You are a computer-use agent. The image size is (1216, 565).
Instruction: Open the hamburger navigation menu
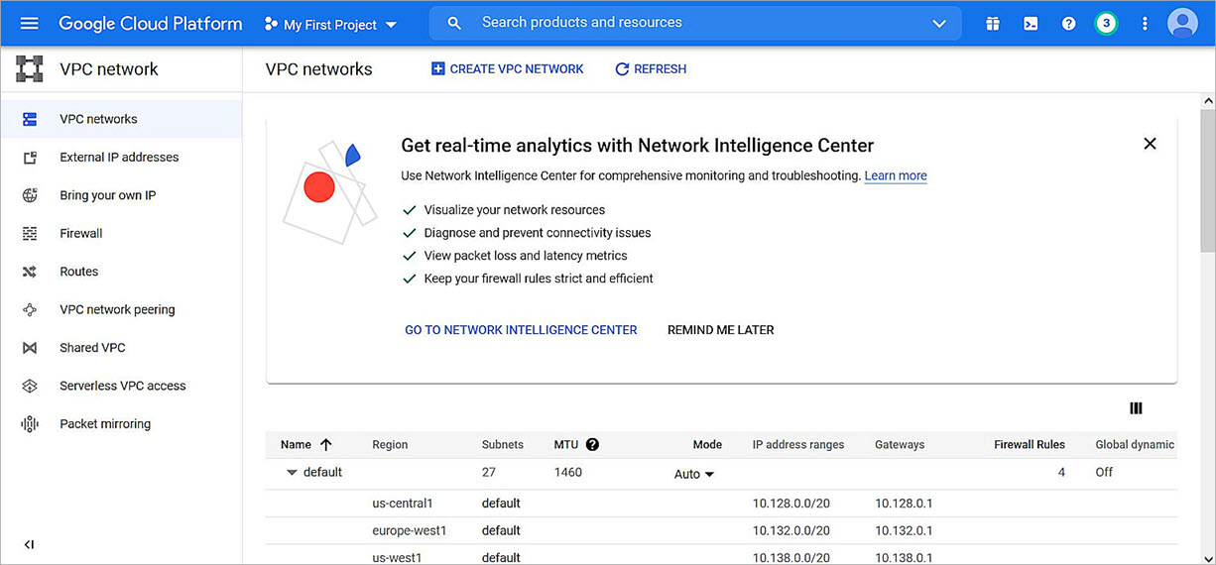pyautogui.click(x=29, y=23)
